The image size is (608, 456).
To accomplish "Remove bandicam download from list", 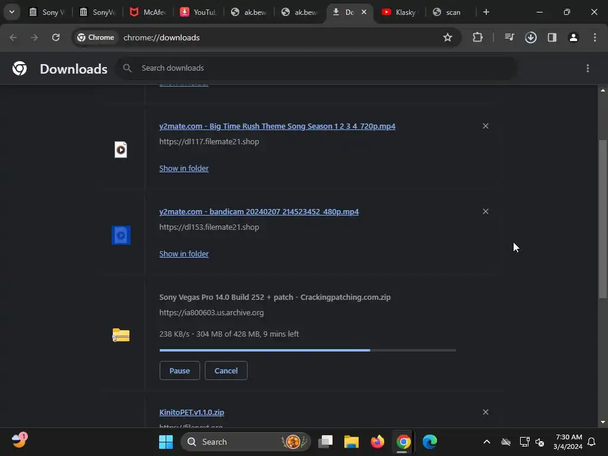I will (x=486, y=211).
